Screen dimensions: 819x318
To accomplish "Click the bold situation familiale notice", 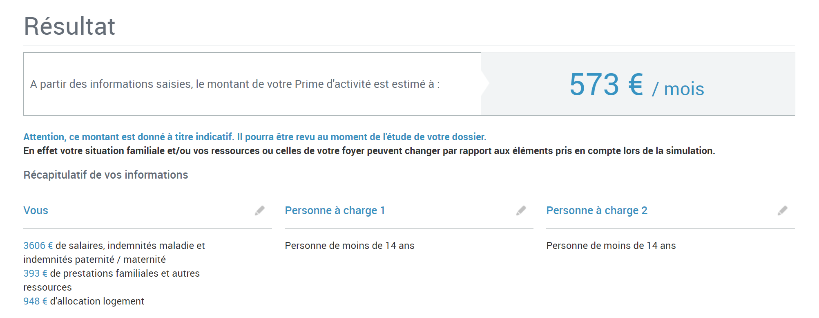I will 369,151.
